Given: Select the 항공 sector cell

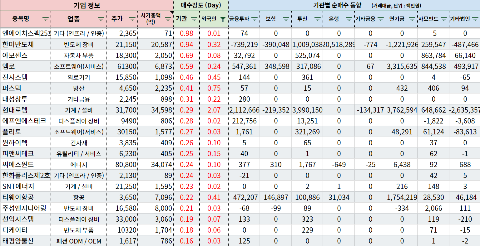Looking at the screenshot, I should pyautogui.click(x=79, y=197).
